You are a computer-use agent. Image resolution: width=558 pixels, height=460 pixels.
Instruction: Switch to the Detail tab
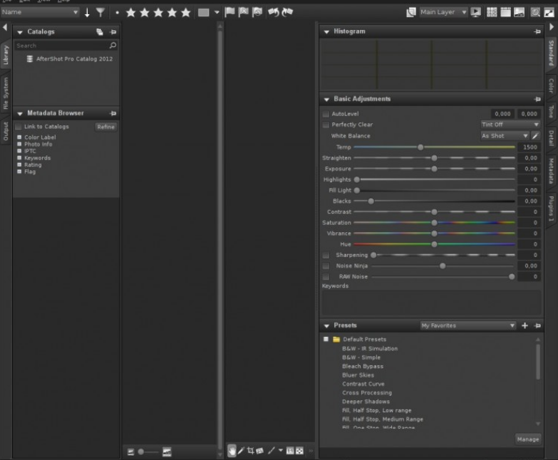point(551,138)
